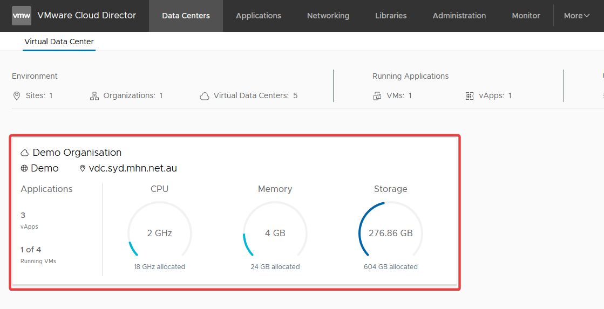604x309 pixels.
Task: Click the globe icon next to Demo
Action: coord(24,168)
